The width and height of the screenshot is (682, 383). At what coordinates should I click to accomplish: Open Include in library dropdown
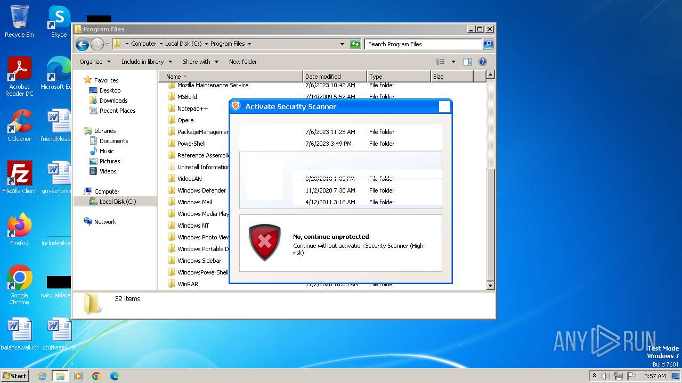click(x=147, y=62)
